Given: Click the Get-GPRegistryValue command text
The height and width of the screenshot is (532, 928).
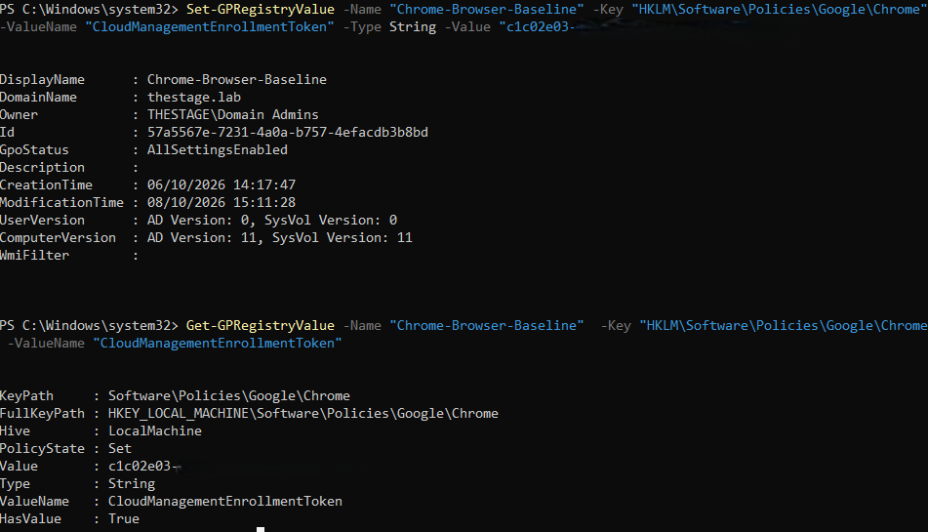Looking at the screenshot, I should pos(261,325).
